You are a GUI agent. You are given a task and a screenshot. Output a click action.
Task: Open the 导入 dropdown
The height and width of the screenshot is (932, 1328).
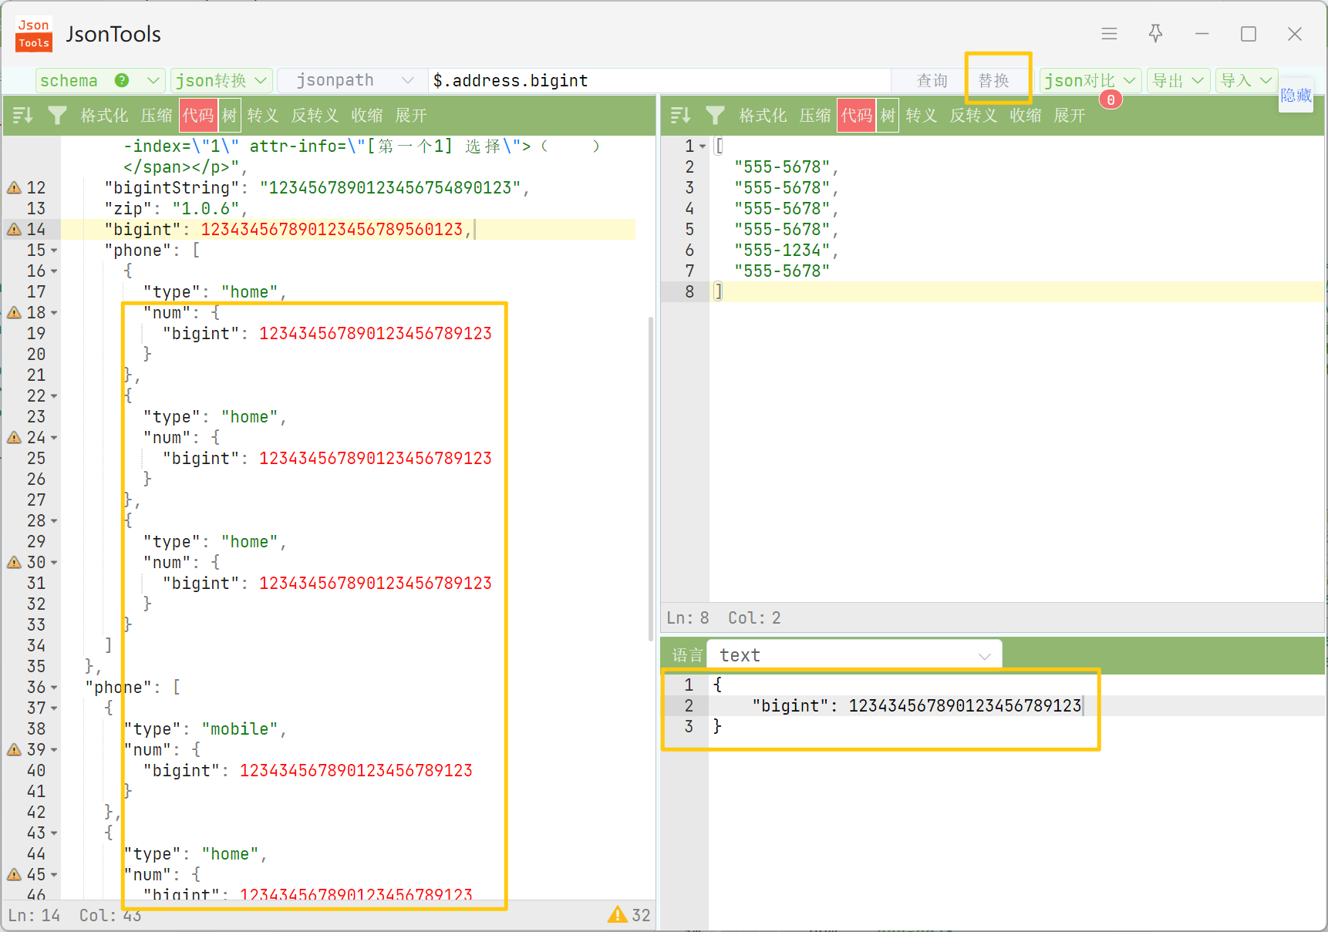pyautogui.click(x=1247, y=80)
